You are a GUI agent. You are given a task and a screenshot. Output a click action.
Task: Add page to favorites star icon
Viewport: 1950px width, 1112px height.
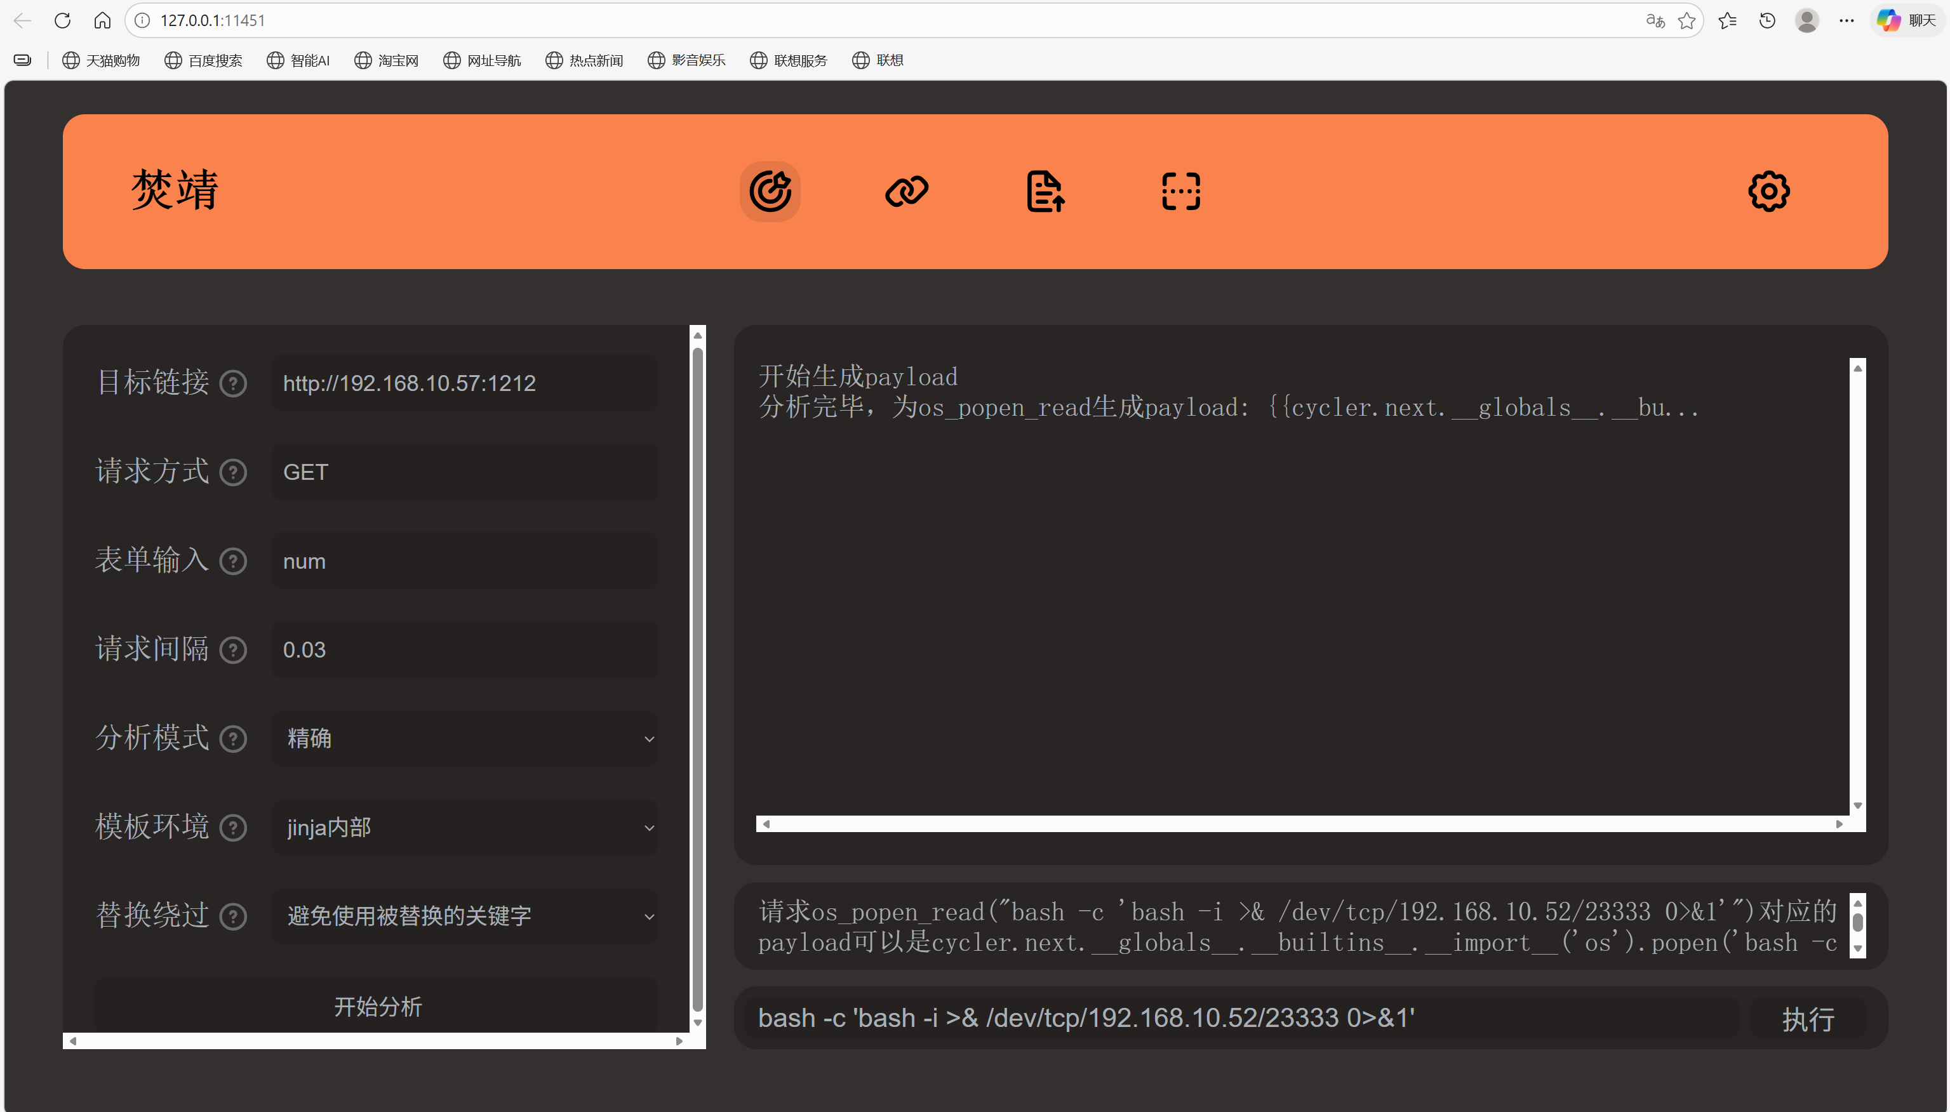coord(1686,20)
